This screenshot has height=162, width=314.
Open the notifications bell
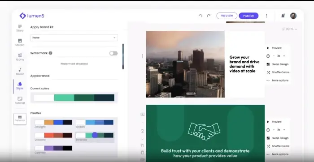click(283, 16)
